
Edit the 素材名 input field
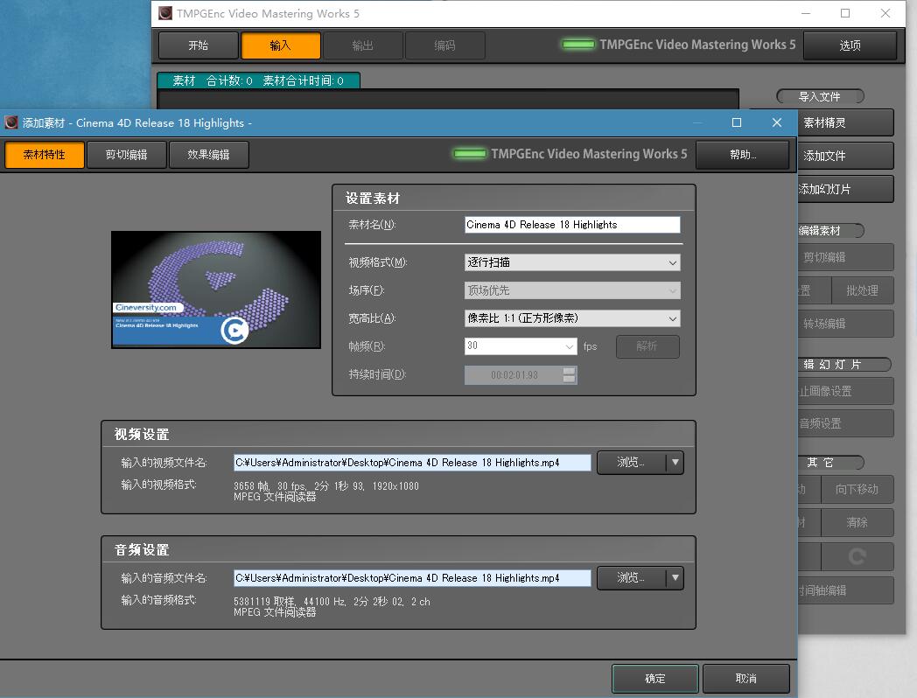click(x=572, y=225)
